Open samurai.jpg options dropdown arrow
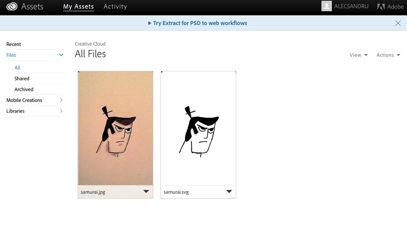Image resolution: width=407 pixels, height=243 pixels. [146, 191]
